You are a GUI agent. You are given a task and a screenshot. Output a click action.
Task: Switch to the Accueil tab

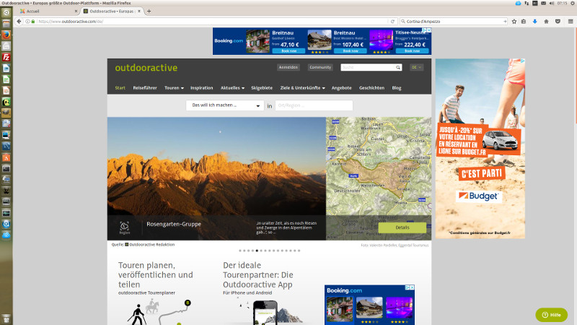tap(48, 11)
